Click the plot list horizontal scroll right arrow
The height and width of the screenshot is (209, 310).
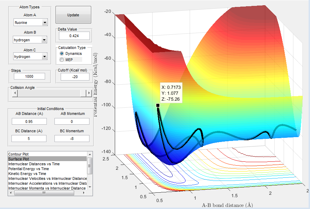click(x=84, y=193)
